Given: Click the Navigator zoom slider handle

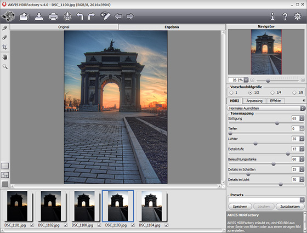Looking at the screenshot, I should tap(268, 81).
